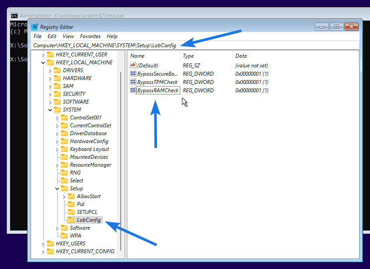Expand the HKEY_USERS hive
Screen dimensions: 370x269
click(42, 244)
